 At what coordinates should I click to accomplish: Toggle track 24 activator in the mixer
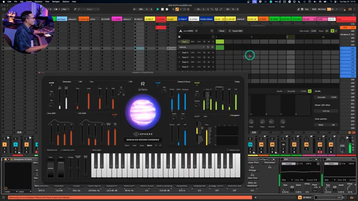[x=261, y=145]
